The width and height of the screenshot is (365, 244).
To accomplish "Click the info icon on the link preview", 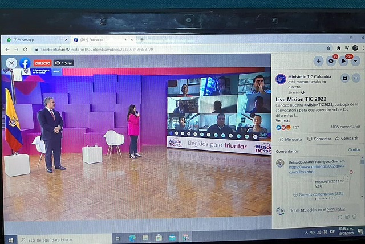I will coord(347,178).
